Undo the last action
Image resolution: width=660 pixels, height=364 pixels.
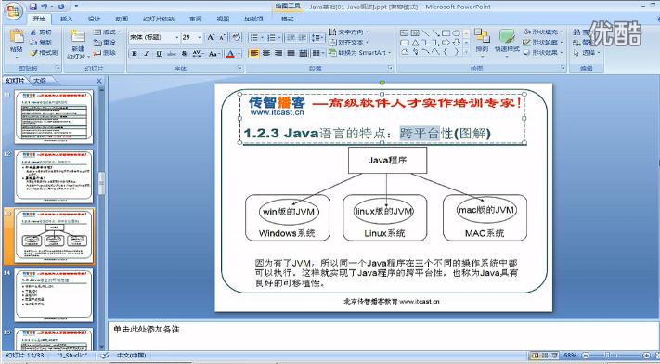pos(45,6)
